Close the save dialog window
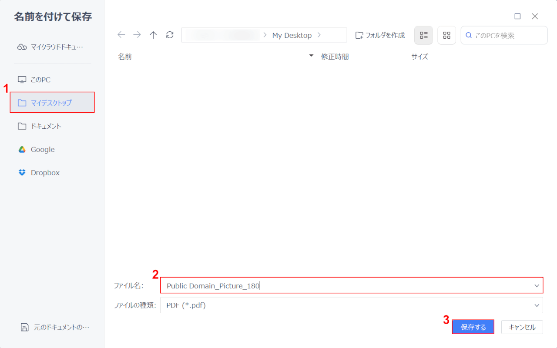Screen dimensions: 557x348 [x=535, y=16]
